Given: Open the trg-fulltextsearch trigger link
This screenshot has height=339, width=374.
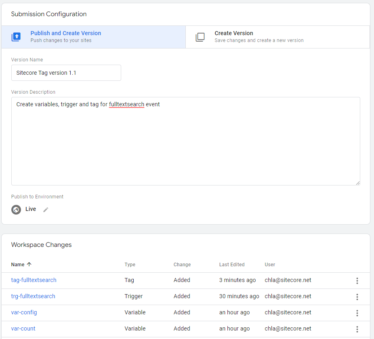Looking at the screenshot, I should 33,296.
